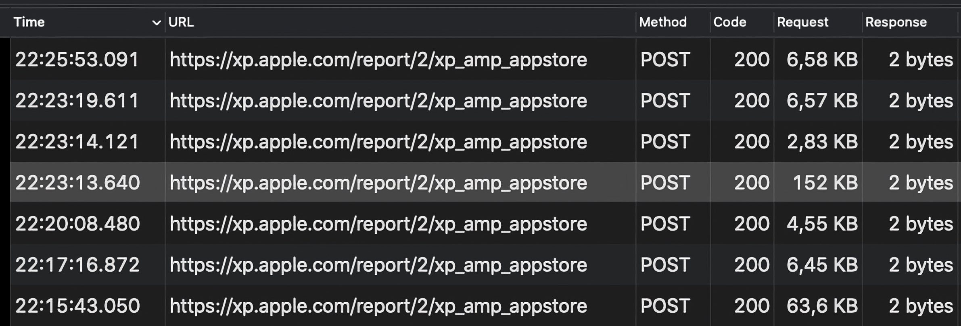
Task: Sort by the URL column header
Action: (181, 22)
